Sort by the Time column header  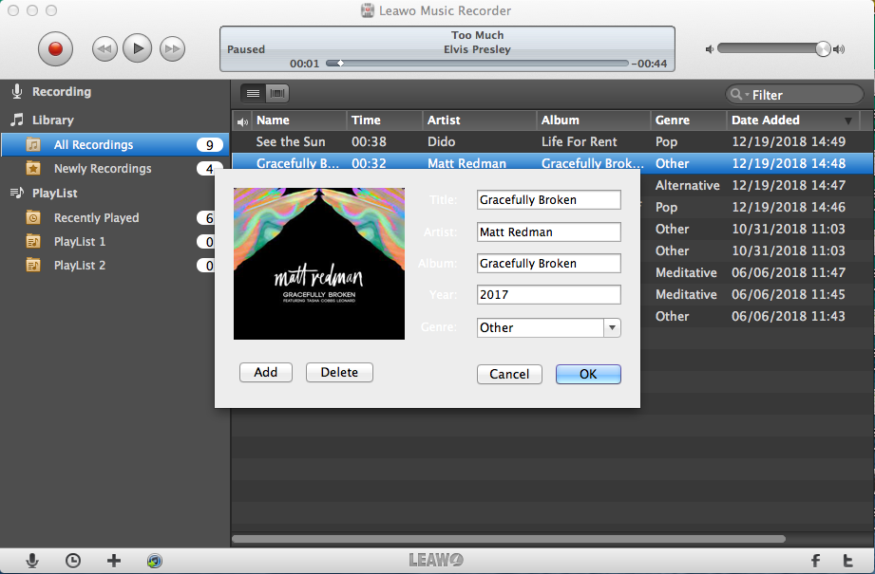click(x=385, y=120)
